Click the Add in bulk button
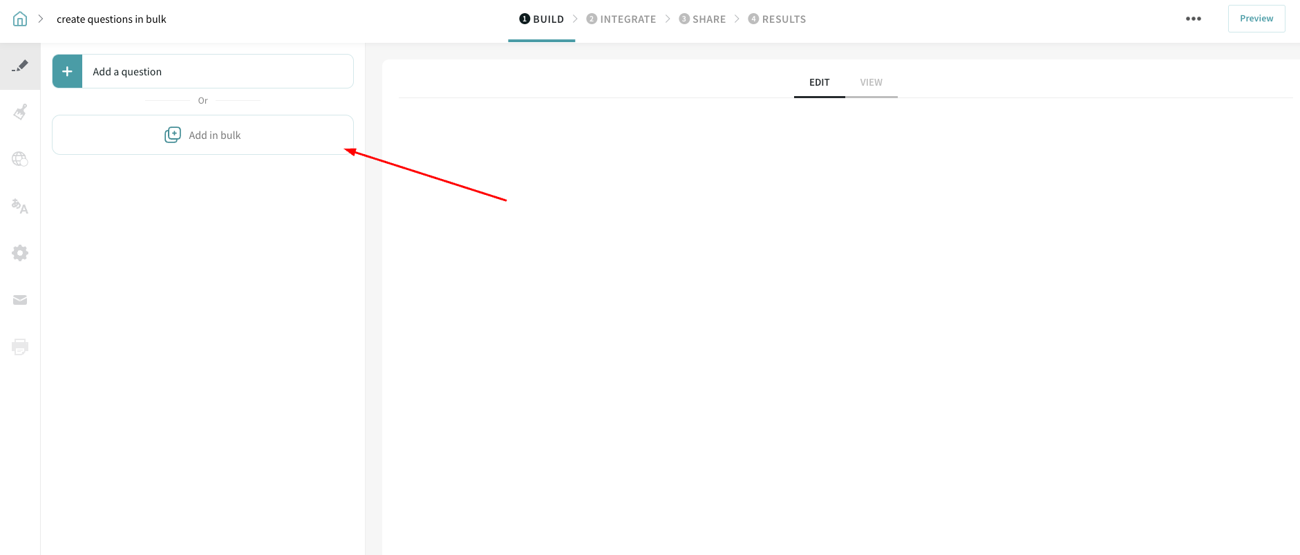Screen dimensions: 1300x555 pos(202,135)
